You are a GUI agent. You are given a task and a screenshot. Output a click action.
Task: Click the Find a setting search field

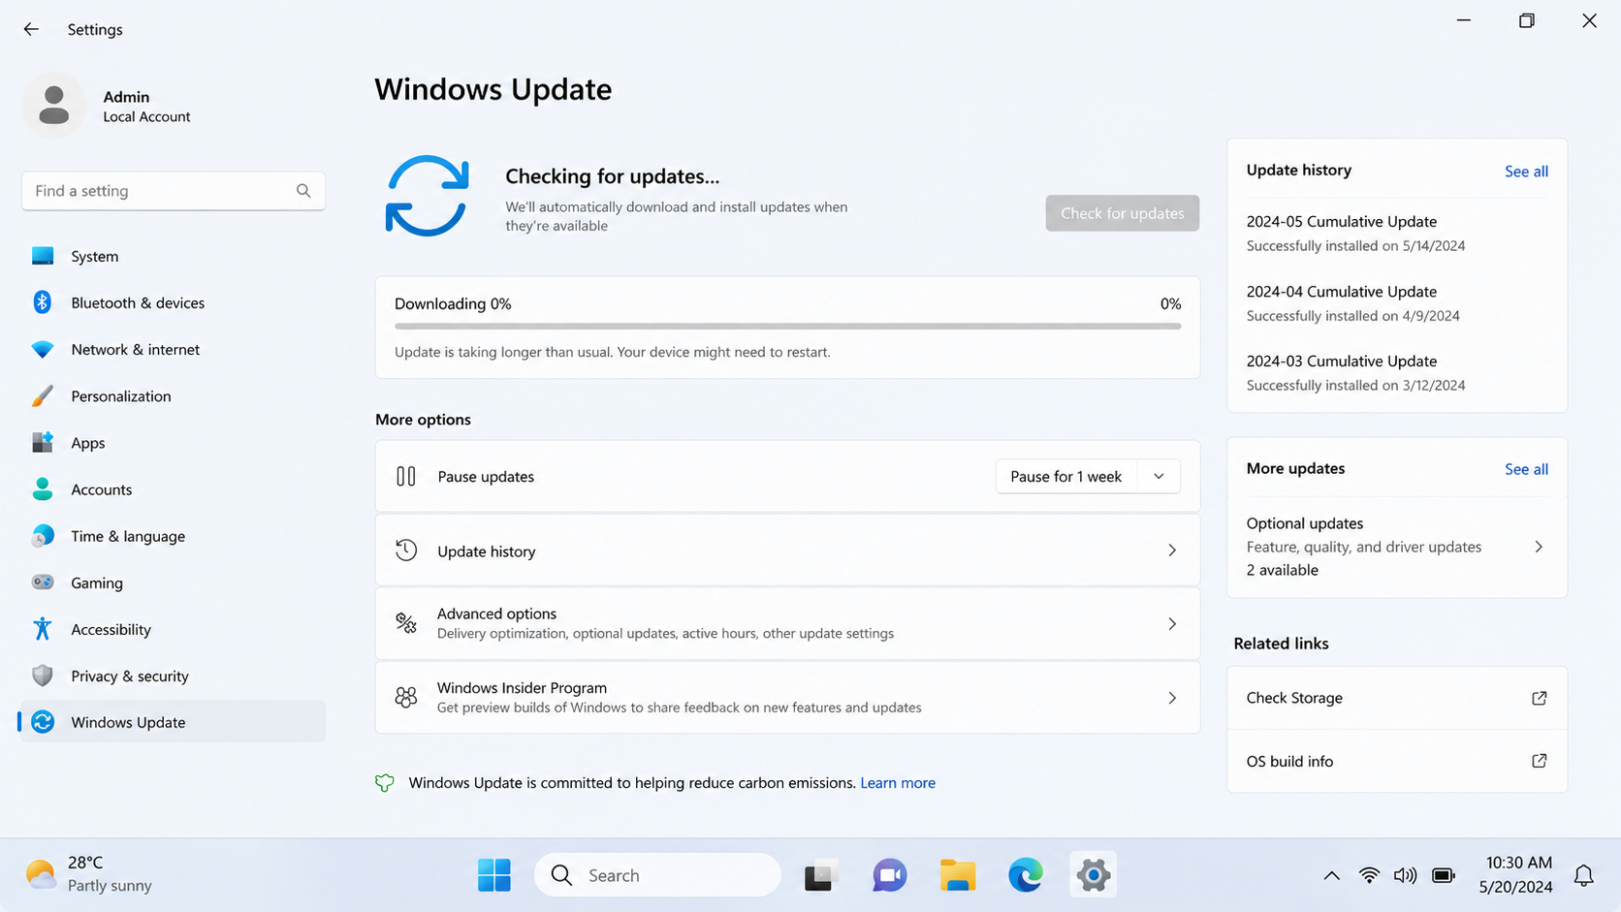(173, 191)
